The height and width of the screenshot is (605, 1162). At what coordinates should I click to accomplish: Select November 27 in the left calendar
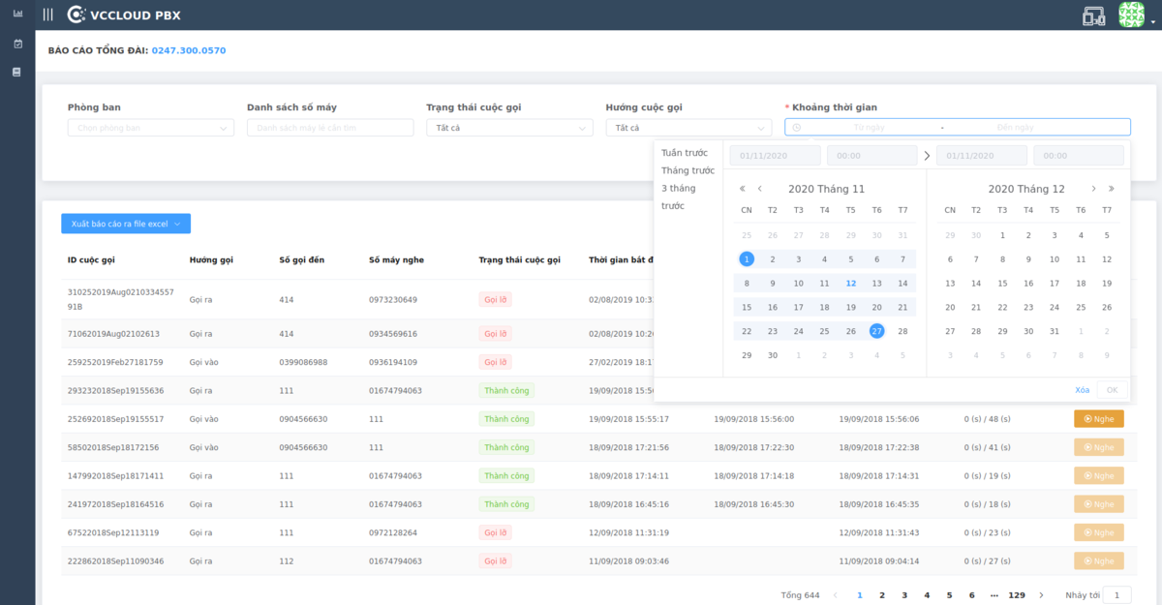877,331
